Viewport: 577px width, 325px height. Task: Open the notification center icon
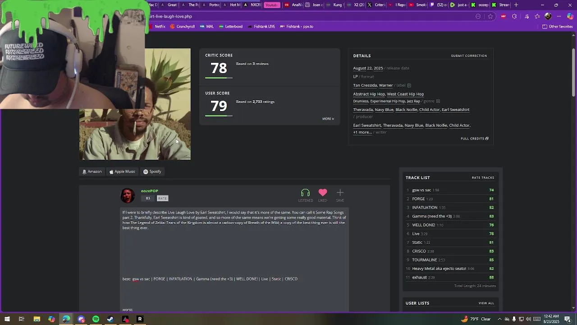(568, 319)
